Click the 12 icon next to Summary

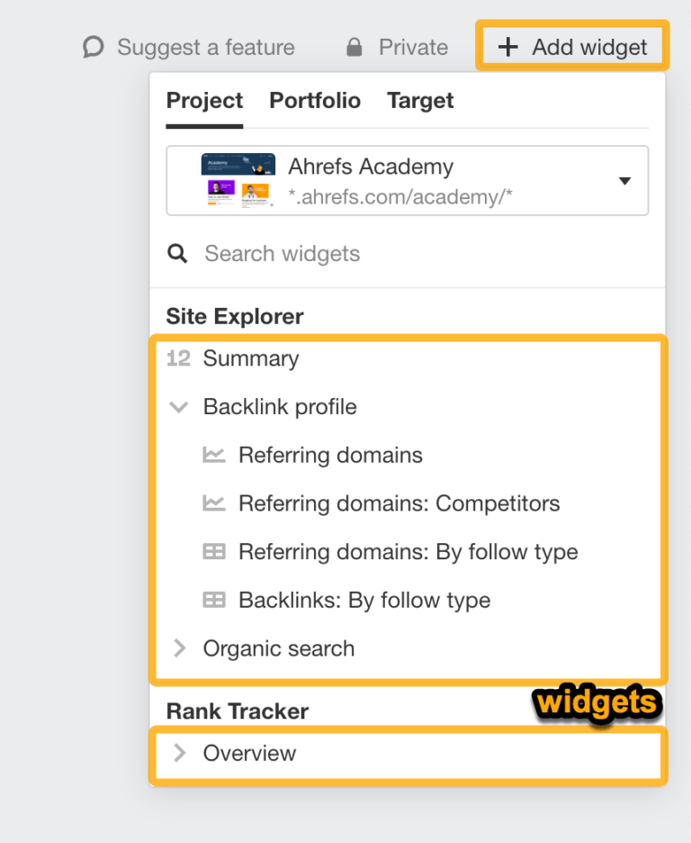tap(177, 358)
